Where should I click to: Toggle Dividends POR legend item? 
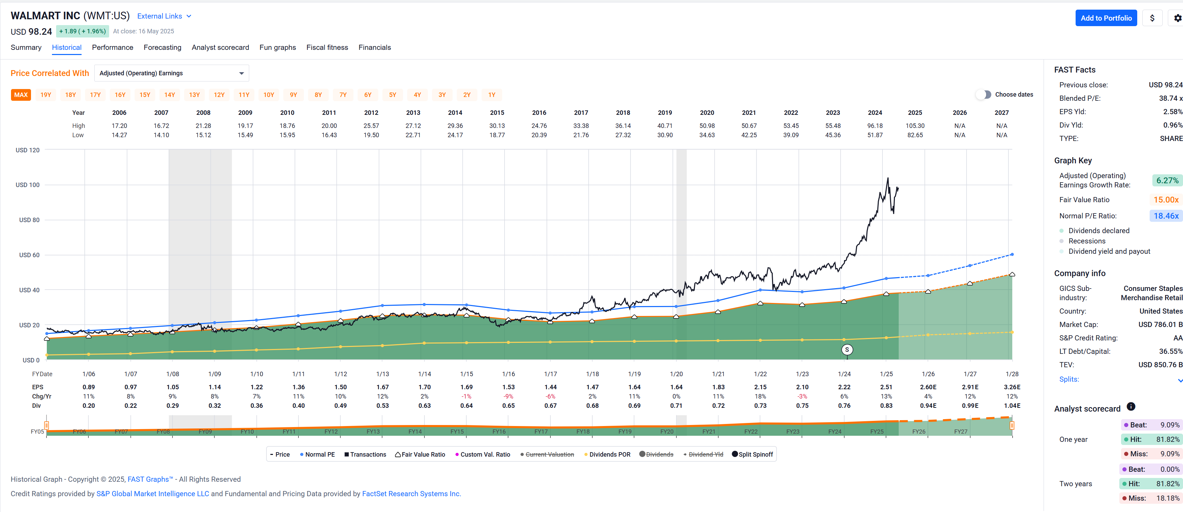tap(607, 455)
